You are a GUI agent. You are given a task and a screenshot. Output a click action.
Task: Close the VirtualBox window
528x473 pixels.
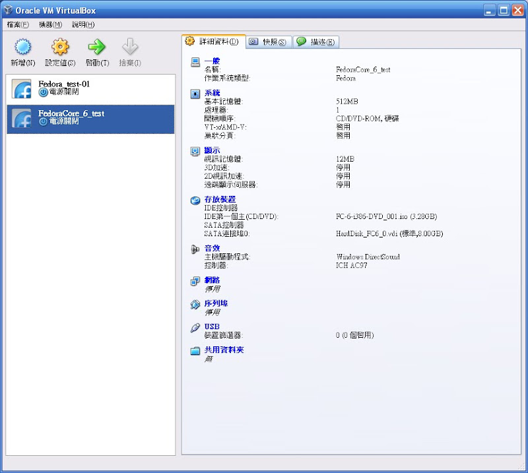[x=517, y=10]
